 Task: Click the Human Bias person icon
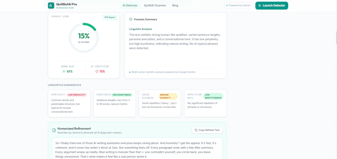pos(64,71)
